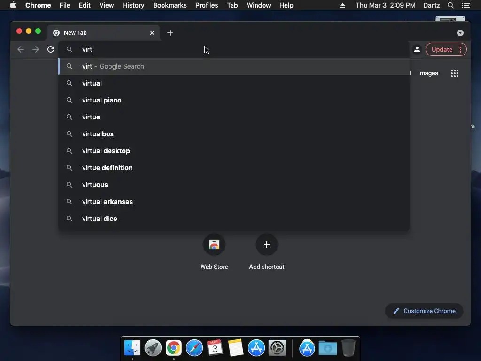The width and height of the screenshot is (481, 361).
Task: Open the Trash in the Dock
Action: [x=349, y=348]
